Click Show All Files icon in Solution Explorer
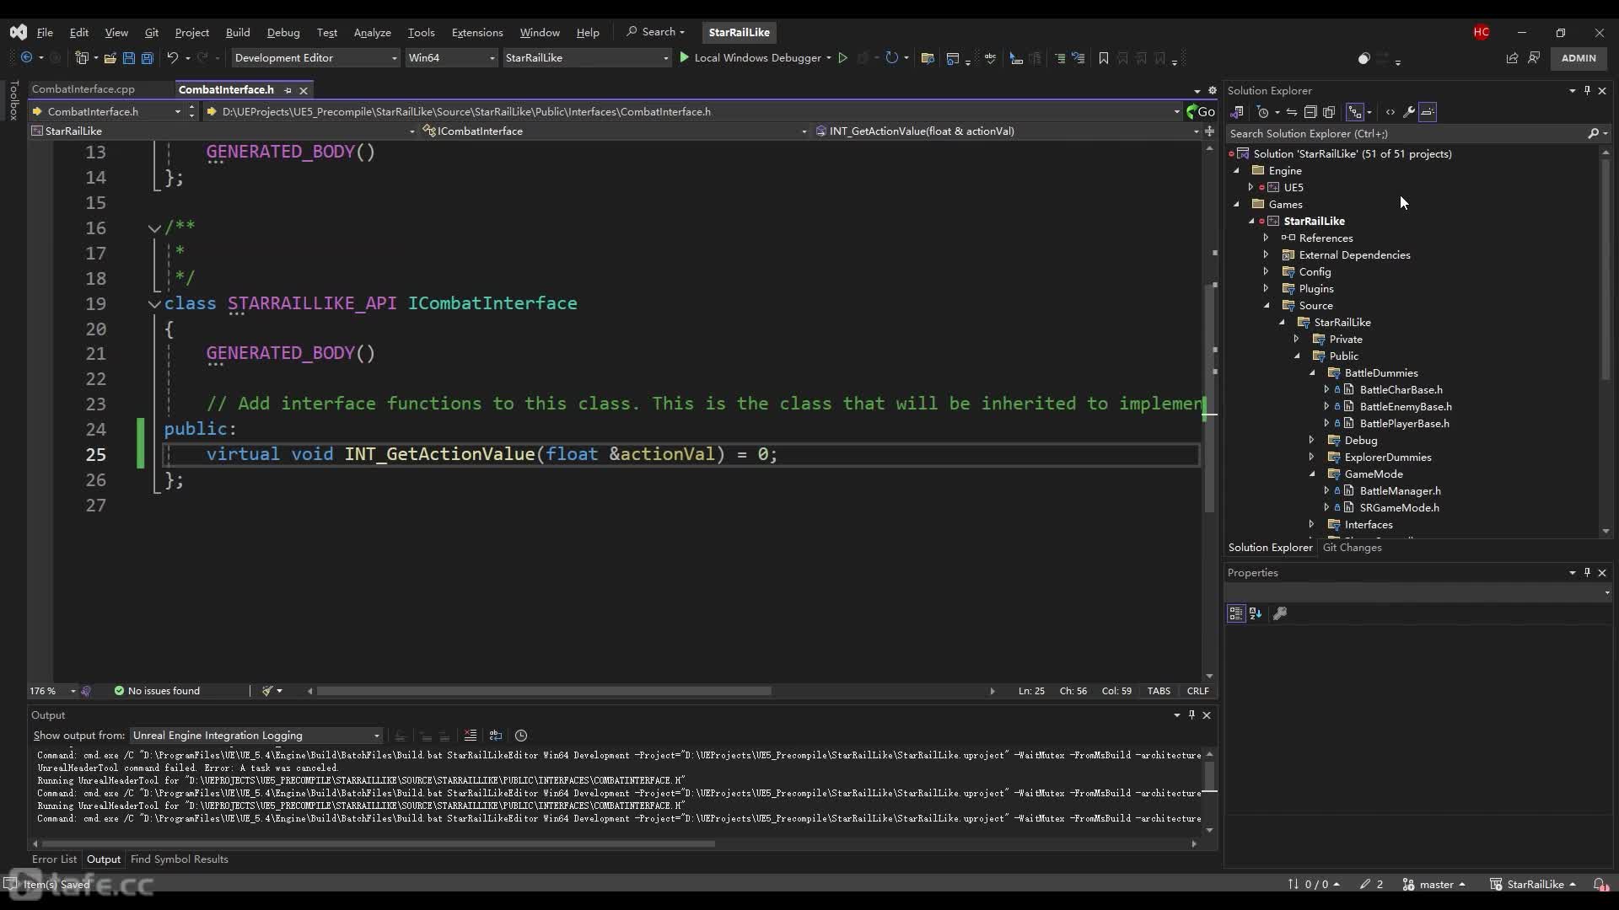 (x=1329, y=112)
